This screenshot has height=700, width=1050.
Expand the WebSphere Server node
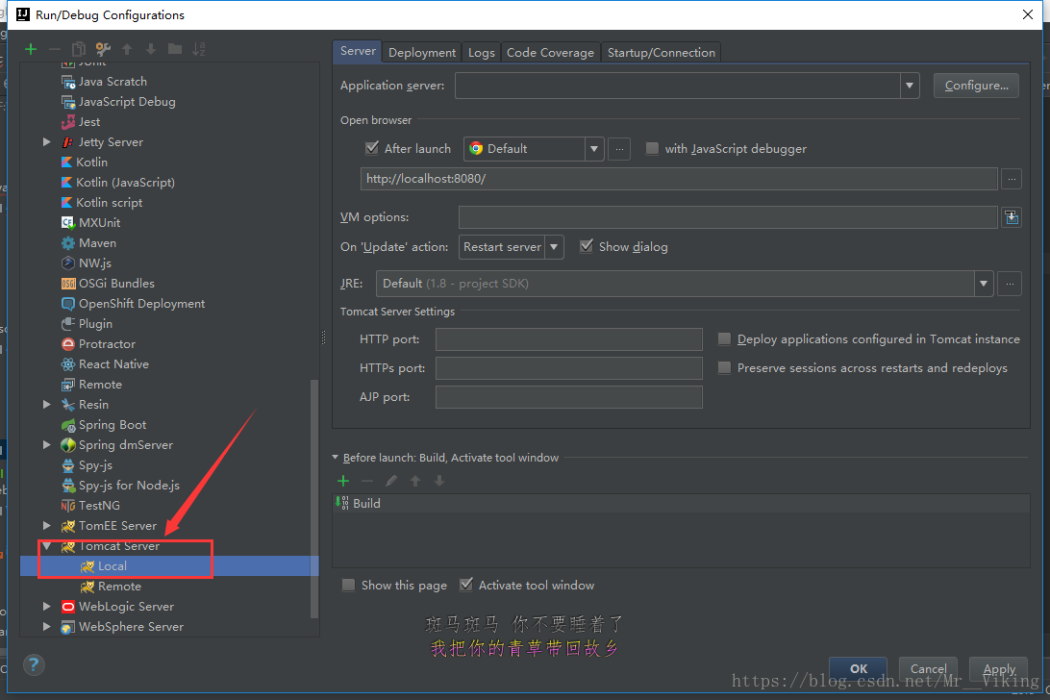[x=46, y=626]
